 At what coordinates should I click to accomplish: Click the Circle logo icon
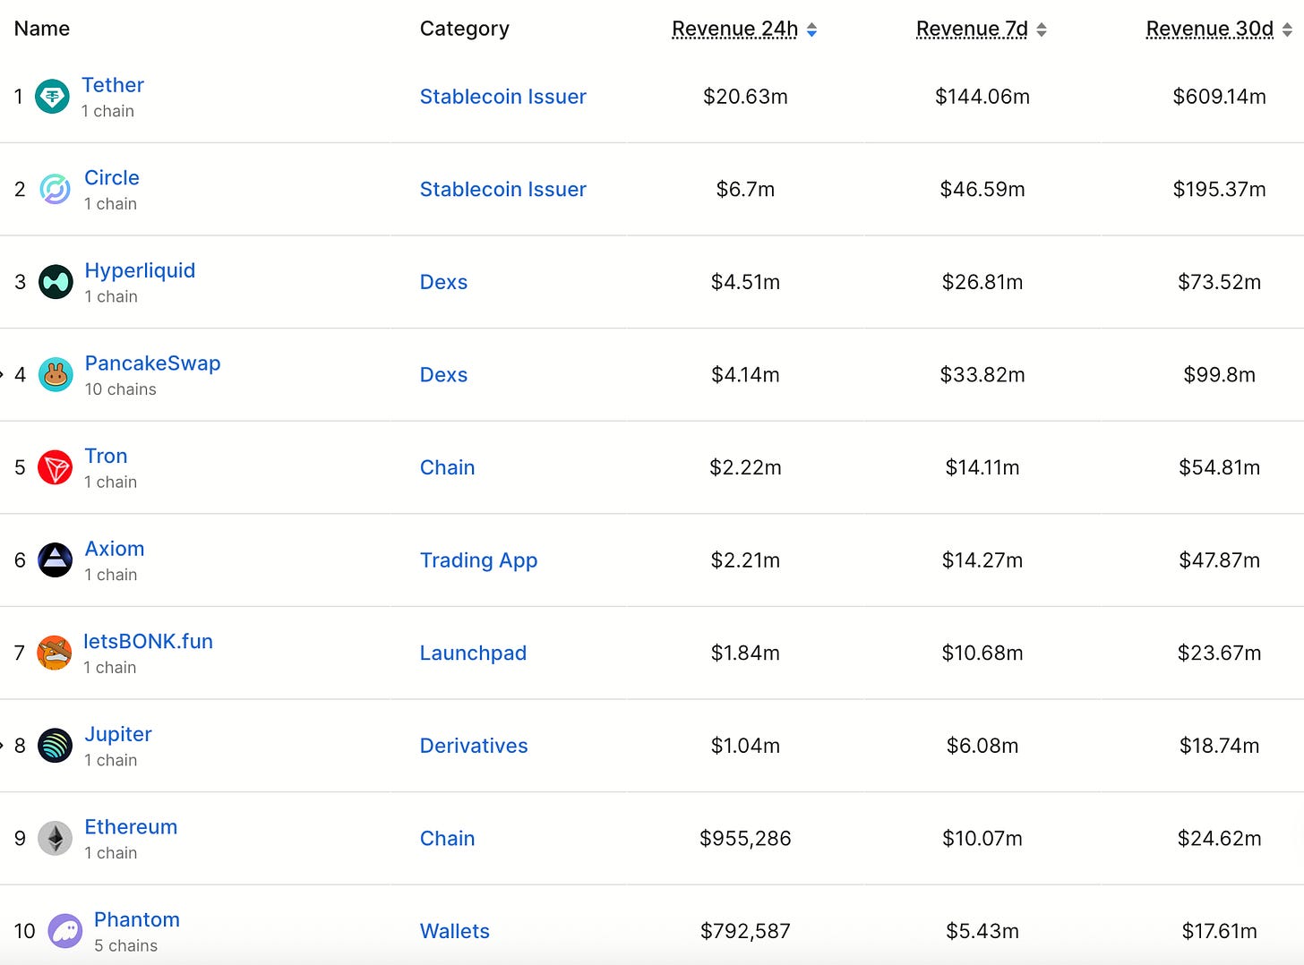(56, 190)
